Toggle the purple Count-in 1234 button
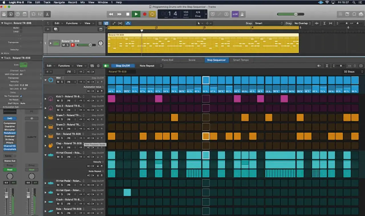Screen dimensions: 365x216 [235, 14]
